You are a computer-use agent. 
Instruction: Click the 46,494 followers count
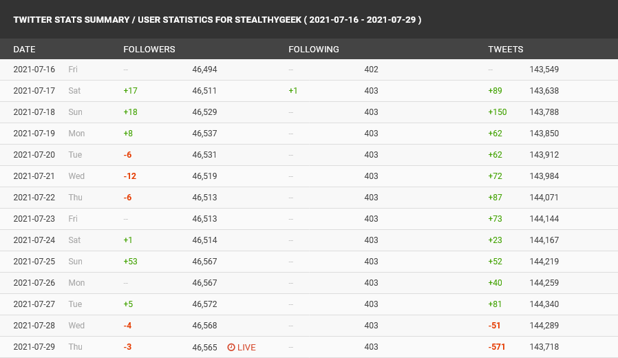coord(204,70)
